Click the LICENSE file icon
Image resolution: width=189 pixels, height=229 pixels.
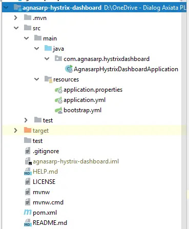coord(28,182)
